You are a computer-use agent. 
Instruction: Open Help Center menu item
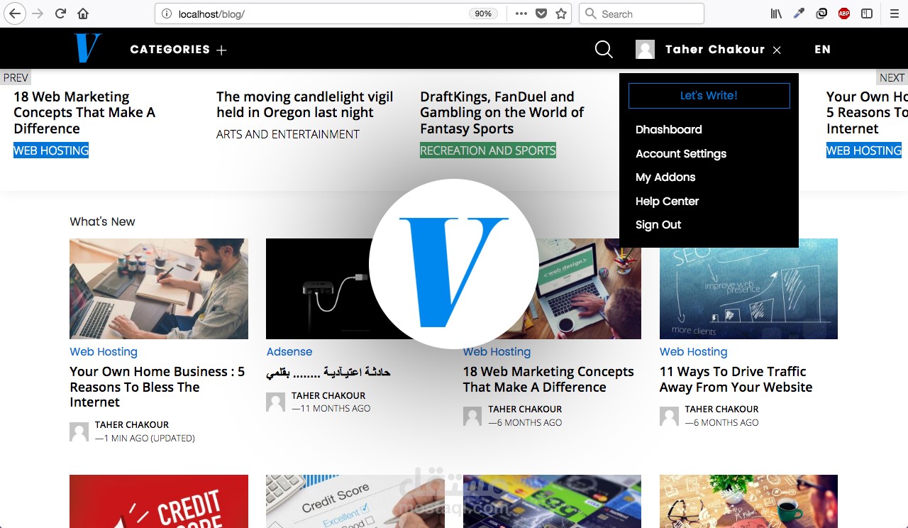pyautogui.click(x=667, y=202)
